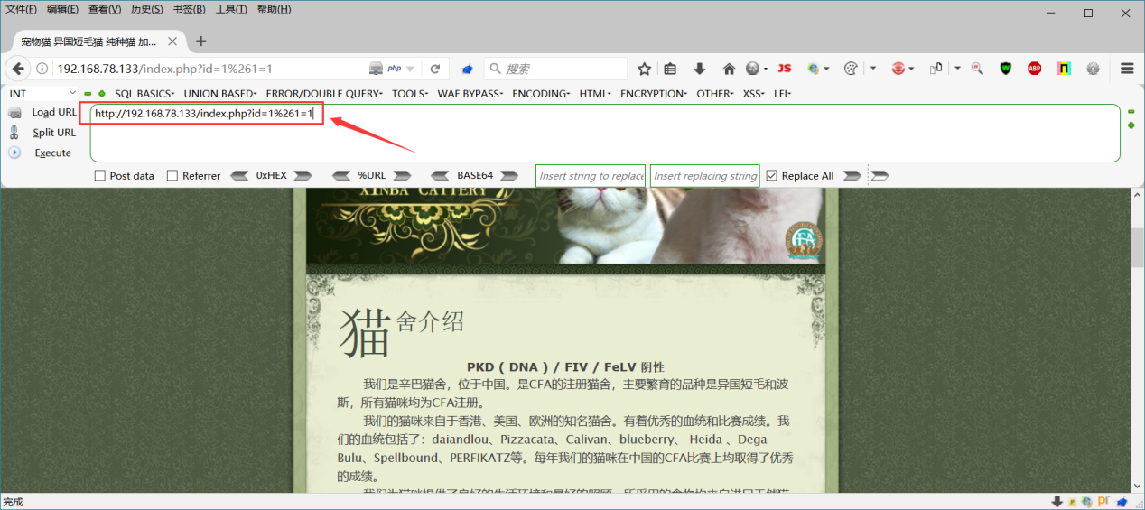Click the reload page icon
Image resolution: width=1145 pixels, height=510 pixels.
[x=435, y=69]
